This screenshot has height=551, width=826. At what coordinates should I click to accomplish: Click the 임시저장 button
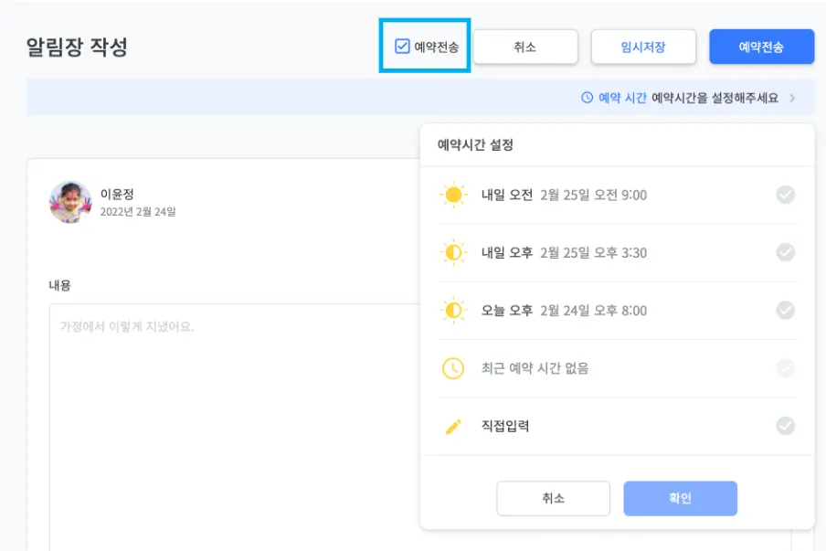pos(643,48)
